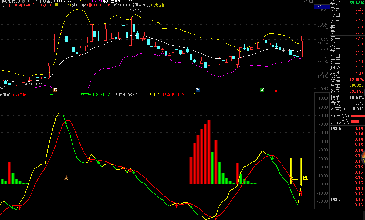Select the 卖五 8.20 ask row
The height and width of the screenshot is (220, 365).
(x=347, y=9)
